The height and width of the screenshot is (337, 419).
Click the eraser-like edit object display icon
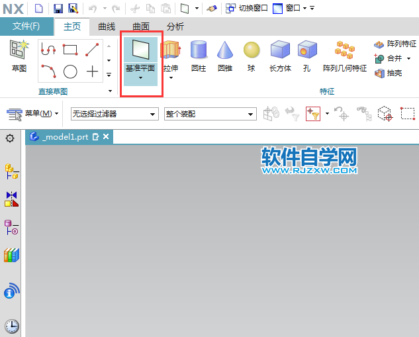point(212,9)
